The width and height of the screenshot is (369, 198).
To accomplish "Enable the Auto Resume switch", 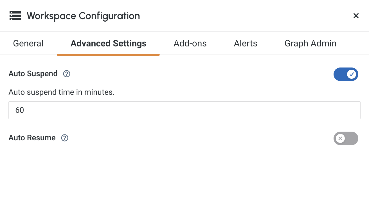I will tap(346, 138).
